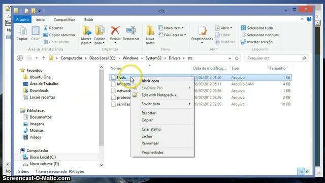Sort by Tipo column header
This screenshot has width=325, height=183.
[235, 68]
